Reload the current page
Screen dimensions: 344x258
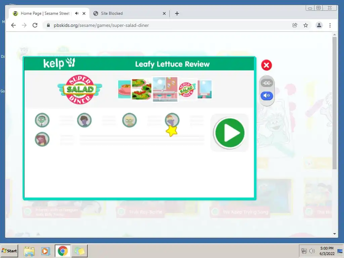click(x=35, y=25)
